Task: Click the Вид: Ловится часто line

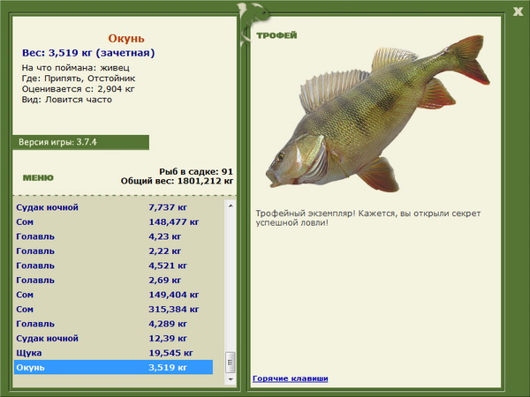Action: point(67,100)
